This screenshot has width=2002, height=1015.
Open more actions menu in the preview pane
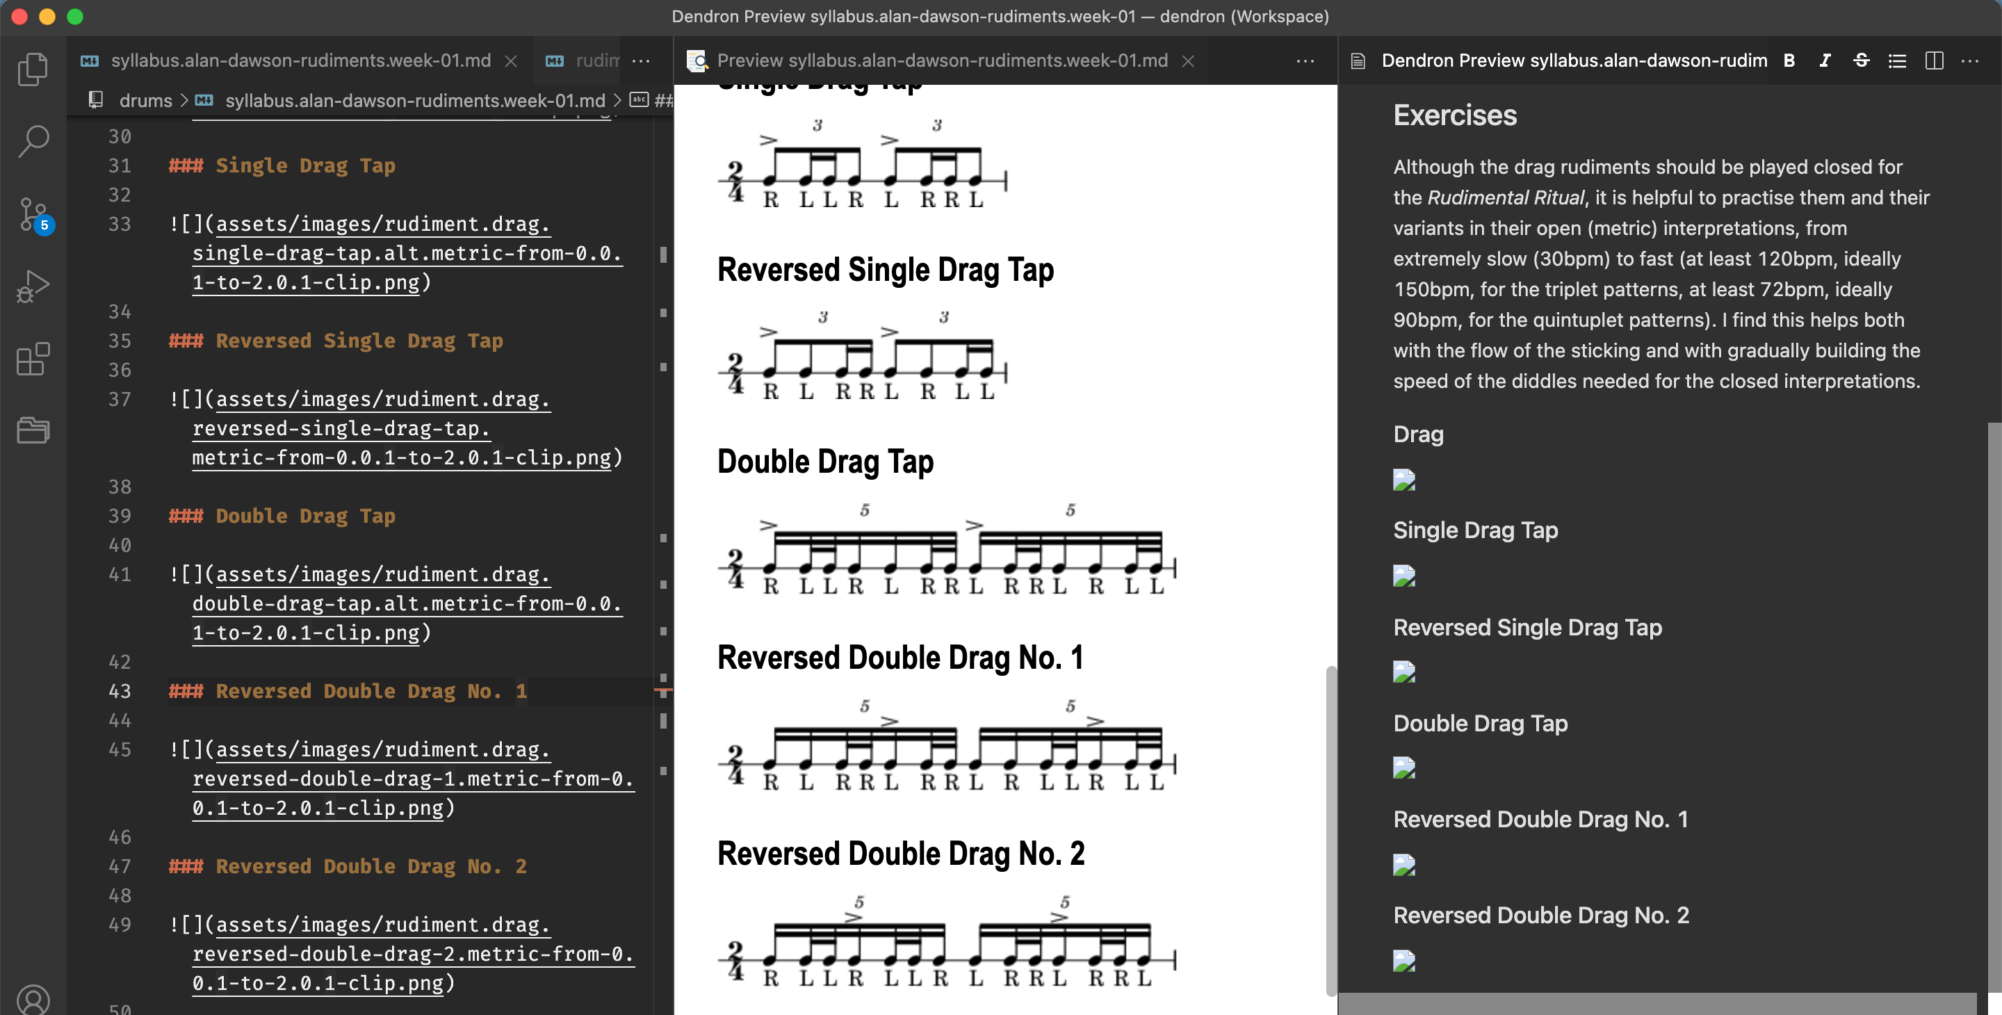click(x=1305, y=60)
